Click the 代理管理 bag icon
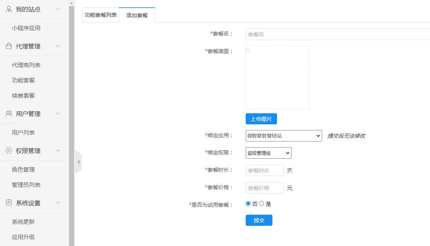Screen dimensions: 430x246 (9, 46)
